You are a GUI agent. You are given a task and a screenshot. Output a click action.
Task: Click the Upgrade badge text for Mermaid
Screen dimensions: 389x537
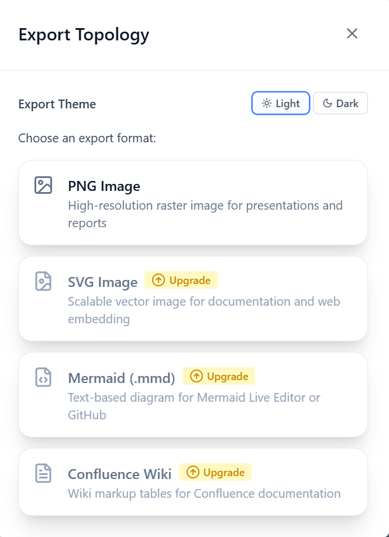coord(228,377)
